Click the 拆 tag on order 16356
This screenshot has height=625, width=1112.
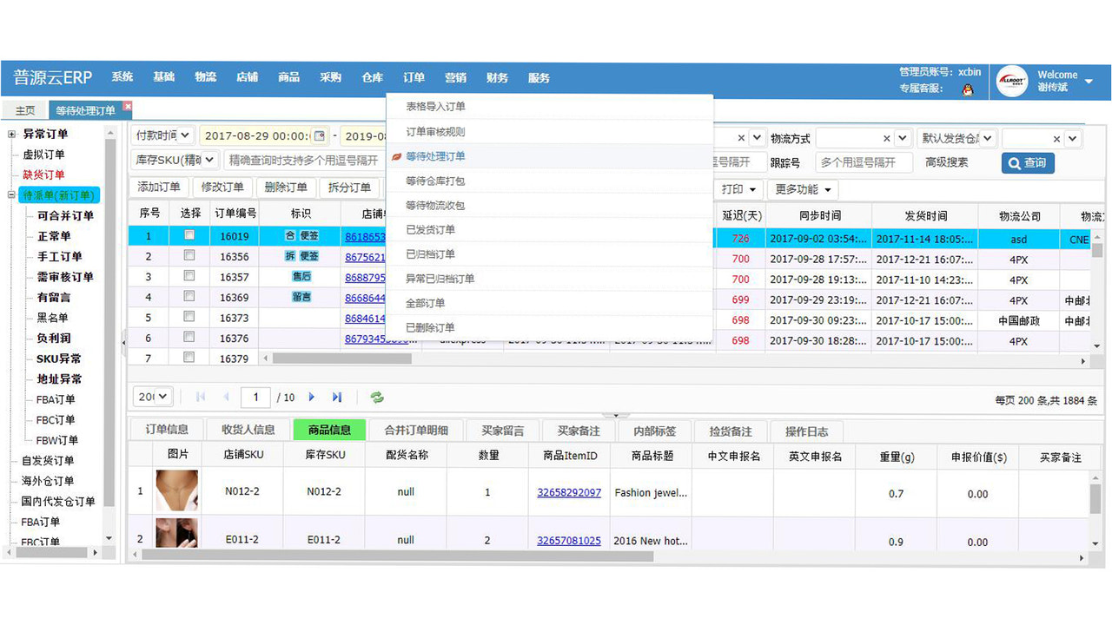[x=290, y=256]
